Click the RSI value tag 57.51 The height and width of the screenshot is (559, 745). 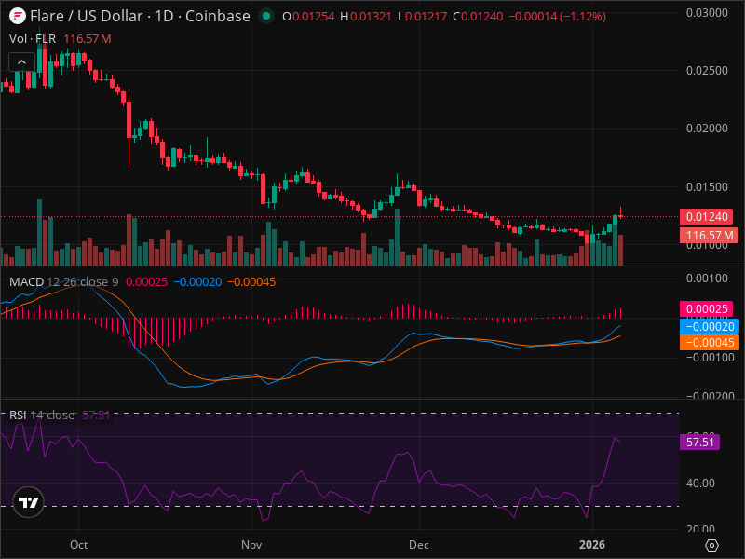tap(700, 442)
